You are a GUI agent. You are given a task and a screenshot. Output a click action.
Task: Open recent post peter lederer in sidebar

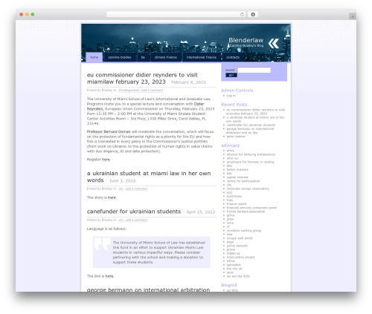tap(236, 137)
